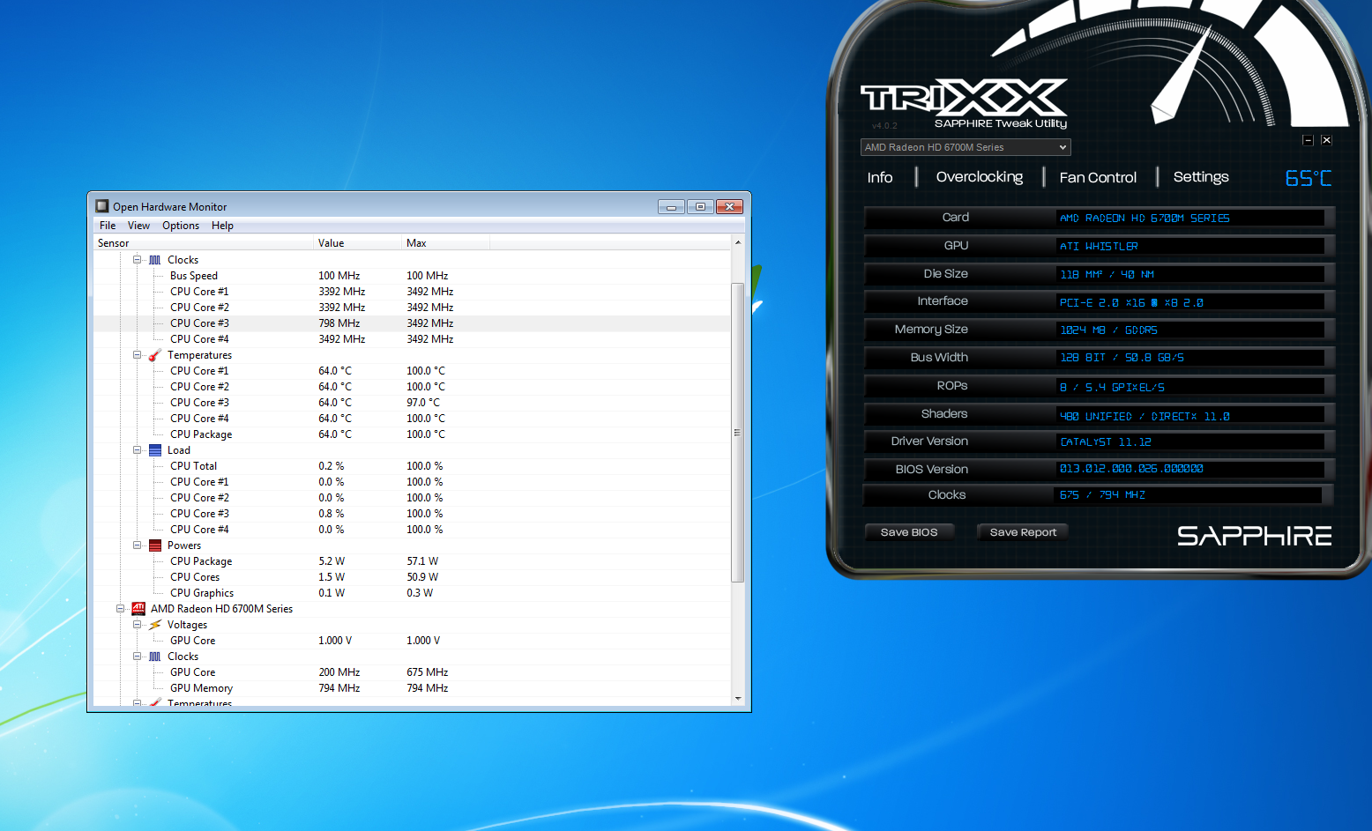Click the Max column header
The height and width of the screenshot is (831, 1372).
tap(446, 243)
